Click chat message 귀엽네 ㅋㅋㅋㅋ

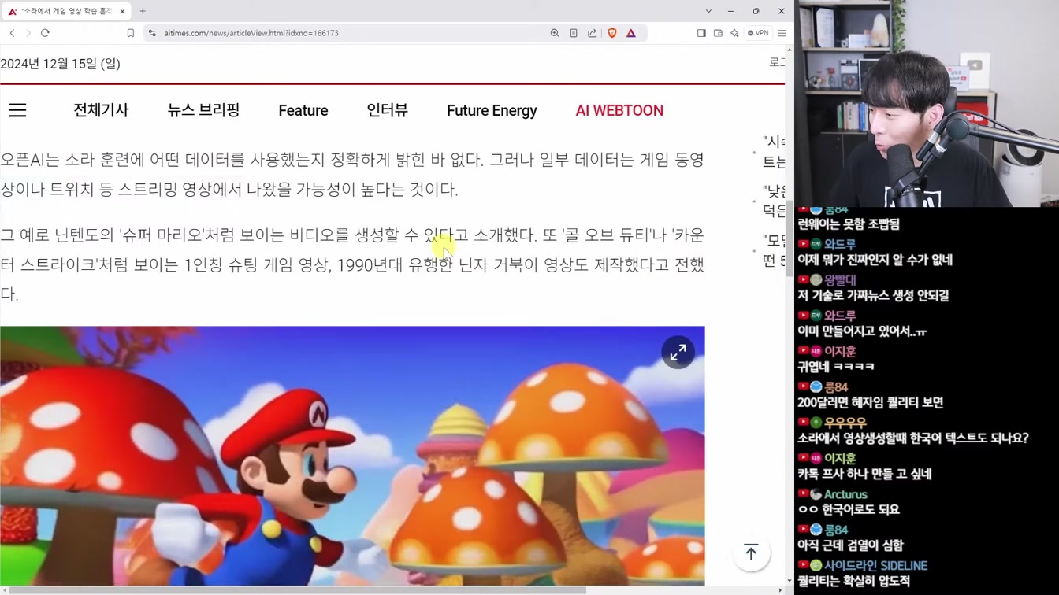[x=836, y=367]
